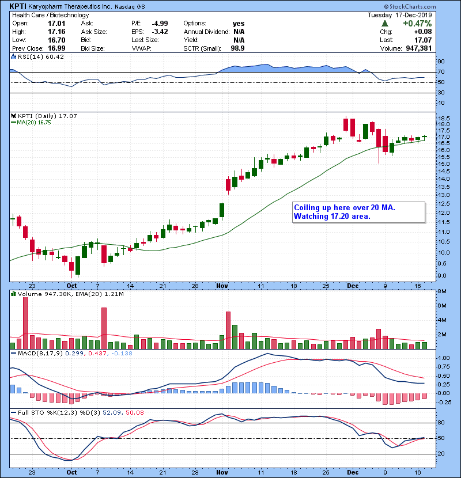The image size is (461, 478).
Task: Click the header Volume value 947,381
Action: [419, 48]
